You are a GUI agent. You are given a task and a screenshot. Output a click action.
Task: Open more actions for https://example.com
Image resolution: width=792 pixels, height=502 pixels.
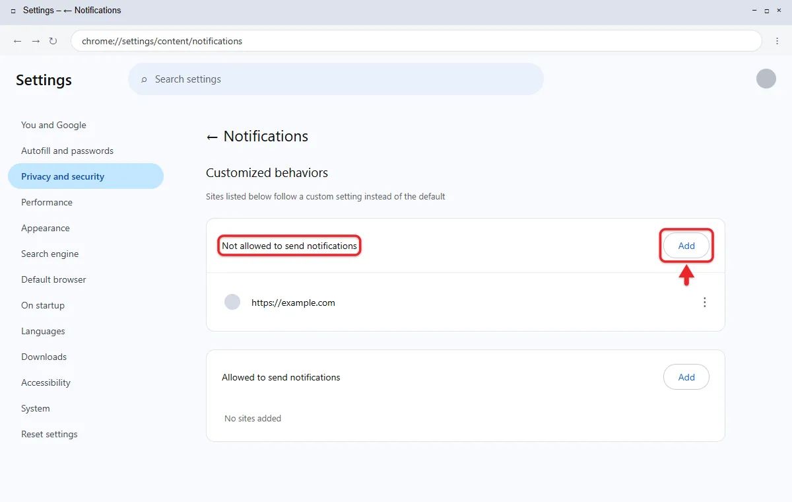point(705,303)
